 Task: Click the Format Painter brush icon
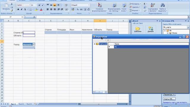coord(12,10)
